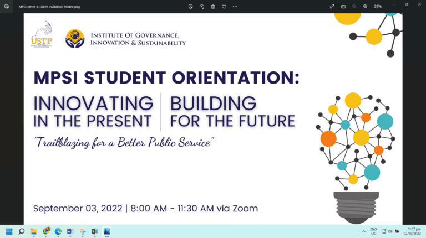Expand hidden system tray icons chevron
This screenshot has height=238, width=426.
[x=364, y=231]
